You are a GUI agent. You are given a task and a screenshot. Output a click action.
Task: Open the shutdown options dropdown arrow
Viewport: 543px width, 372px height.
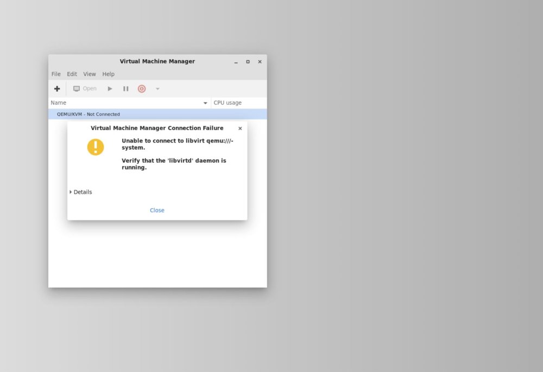pos(157,89)
